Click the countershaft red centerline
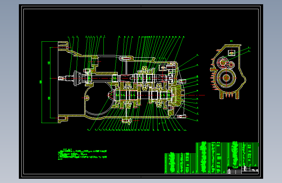The image size is (282, 183). click(x=156, y=95)
